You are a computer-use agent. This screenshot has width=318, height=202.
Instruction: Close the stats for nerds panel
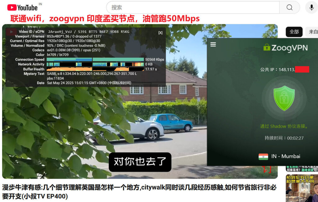pyautogui.click(x=160, y=33)
